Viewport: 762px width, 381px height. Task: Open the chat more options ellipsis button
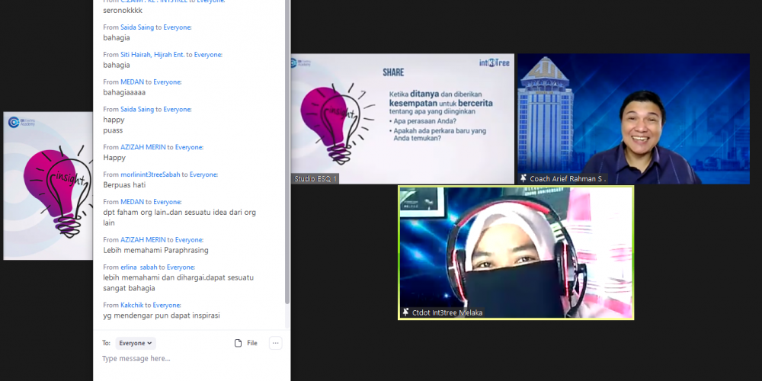coord(276,343)
